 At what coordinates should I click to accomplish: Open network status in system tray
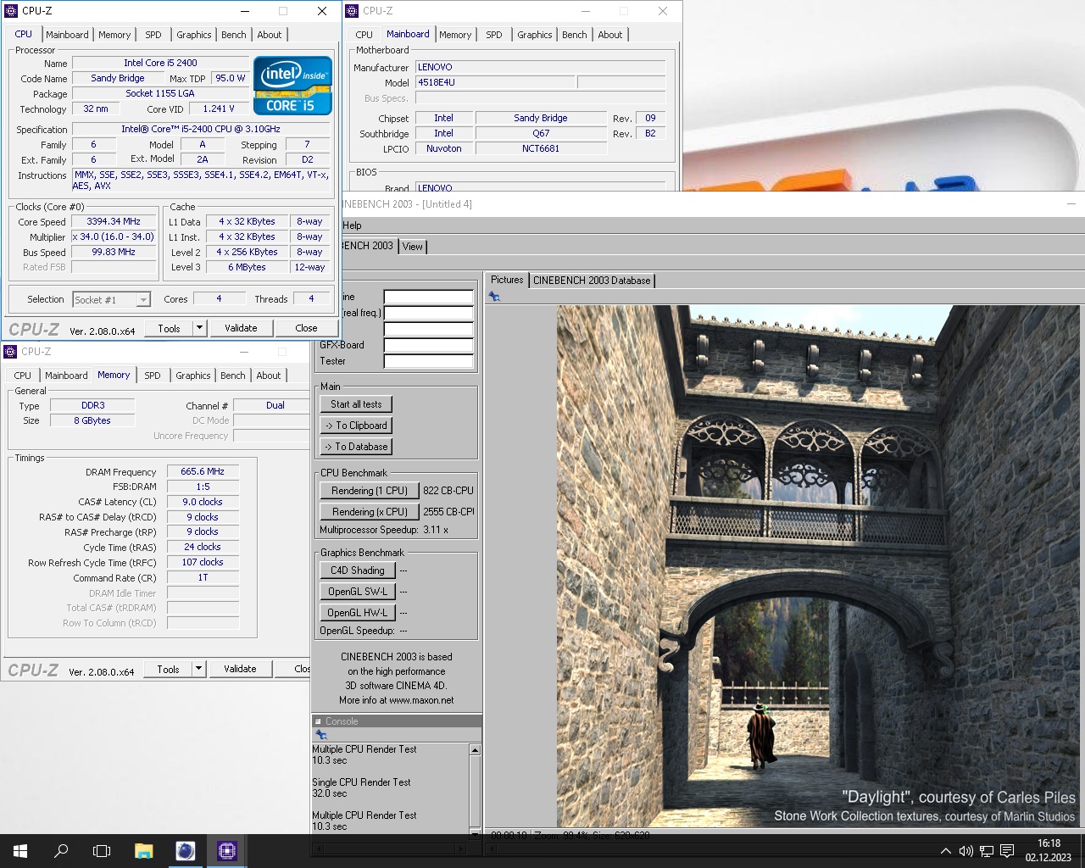click(x=987, y=851)
